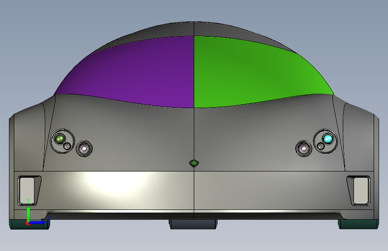Viewport: 388px width, 251px height.
Task: Select the left pink indicator light
Action: pos(84,149)
